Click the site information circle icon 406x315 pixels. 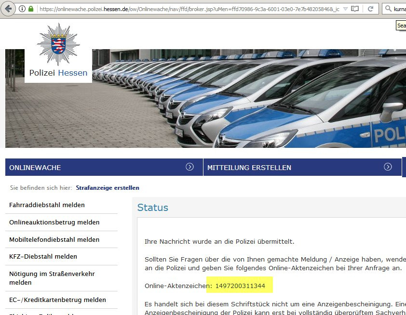point(23,9)
